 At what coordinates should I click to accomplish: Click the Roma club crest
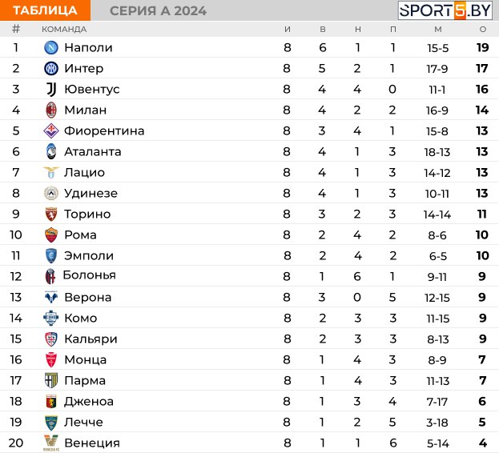pyautogui.click(x=51, y=235)
